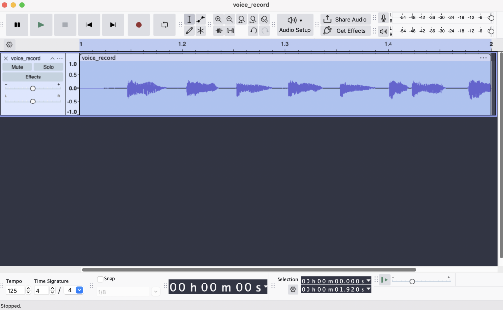The image size is (503, 310).
Task: Click the Share Audio button
Action: point(346,19)
